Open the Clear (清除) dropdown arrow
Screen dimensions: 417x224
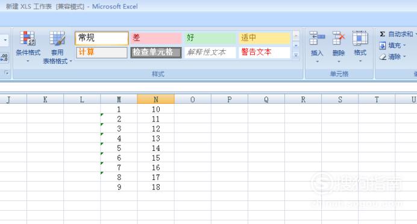[x=404, y=57]
